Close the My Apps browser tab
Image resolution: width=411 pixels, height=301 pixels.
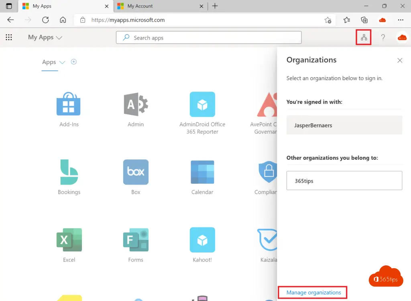107,6
